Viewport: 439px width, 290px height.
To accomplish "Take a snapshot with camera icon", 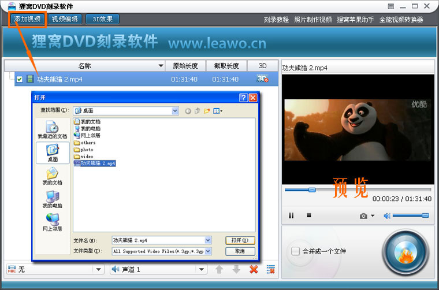I will point(363,216).
